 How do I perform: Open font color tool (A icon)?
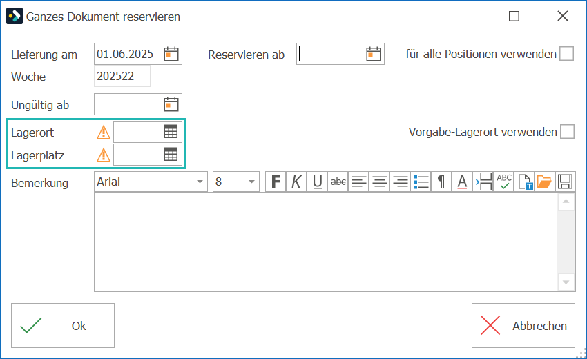462,182
